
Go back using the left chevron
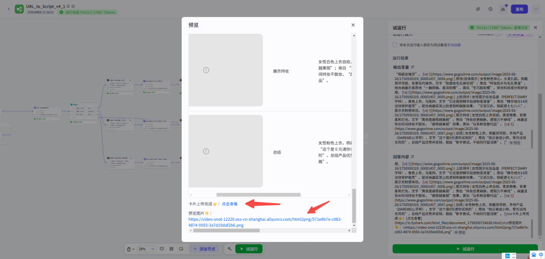9,9
